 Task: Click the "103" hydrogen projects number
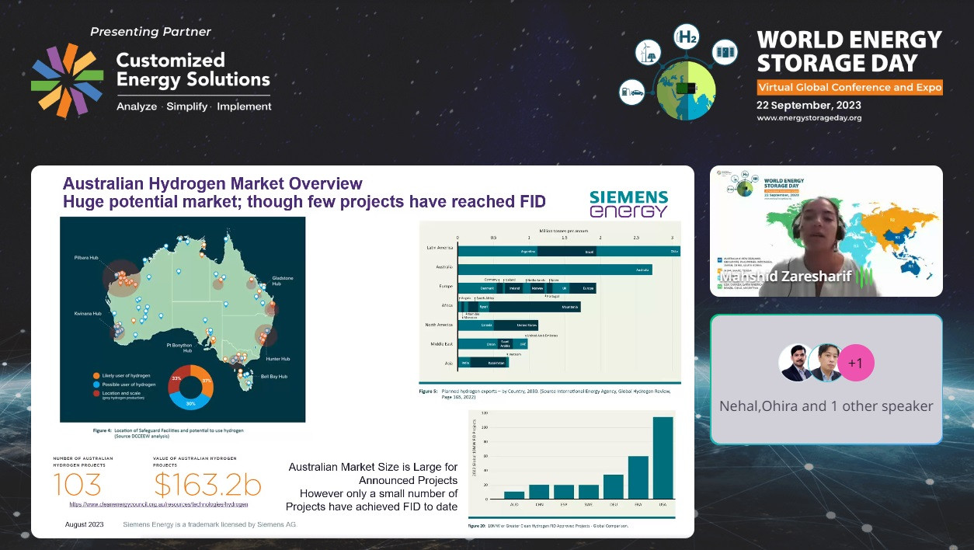click(77, 484)
